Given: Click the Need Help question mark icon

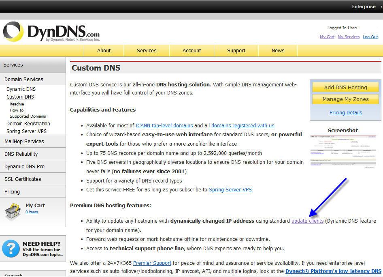Looking at the screenshot, I should point(11,249).
